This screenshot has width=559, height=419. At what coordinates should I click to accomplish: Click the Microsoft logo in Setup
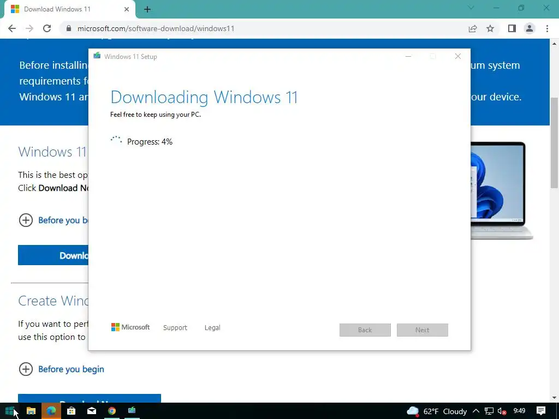click(x=130, y=327)
